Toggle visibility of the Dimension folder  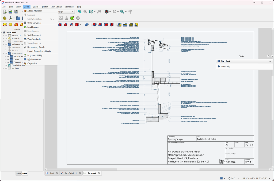tap(8, 62)
